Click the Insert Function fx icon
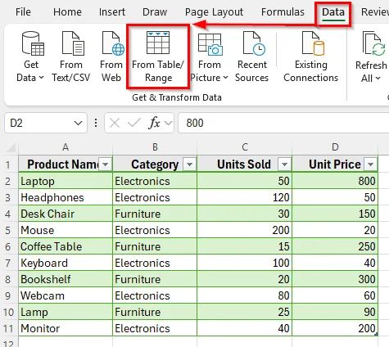The image size is (389, 347). point(154,123)
